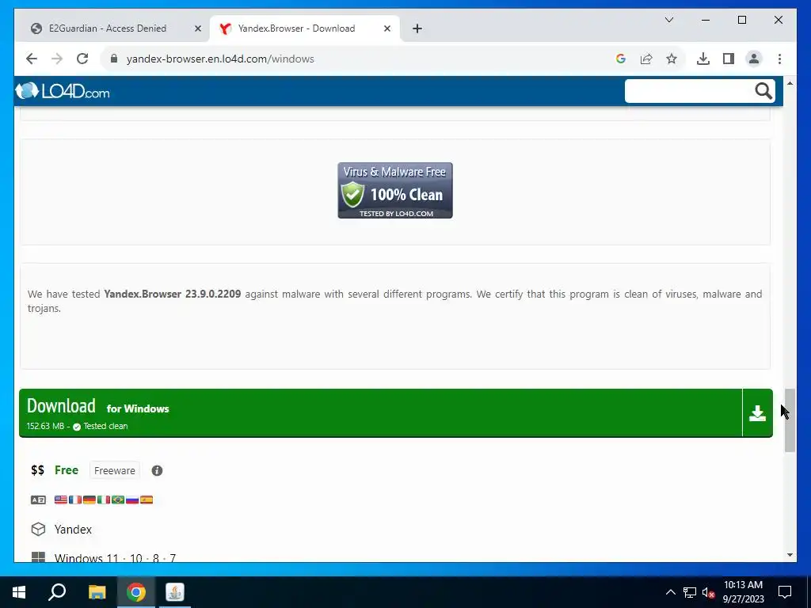Click the Java app taskbar icon

(x=175, y=592)
